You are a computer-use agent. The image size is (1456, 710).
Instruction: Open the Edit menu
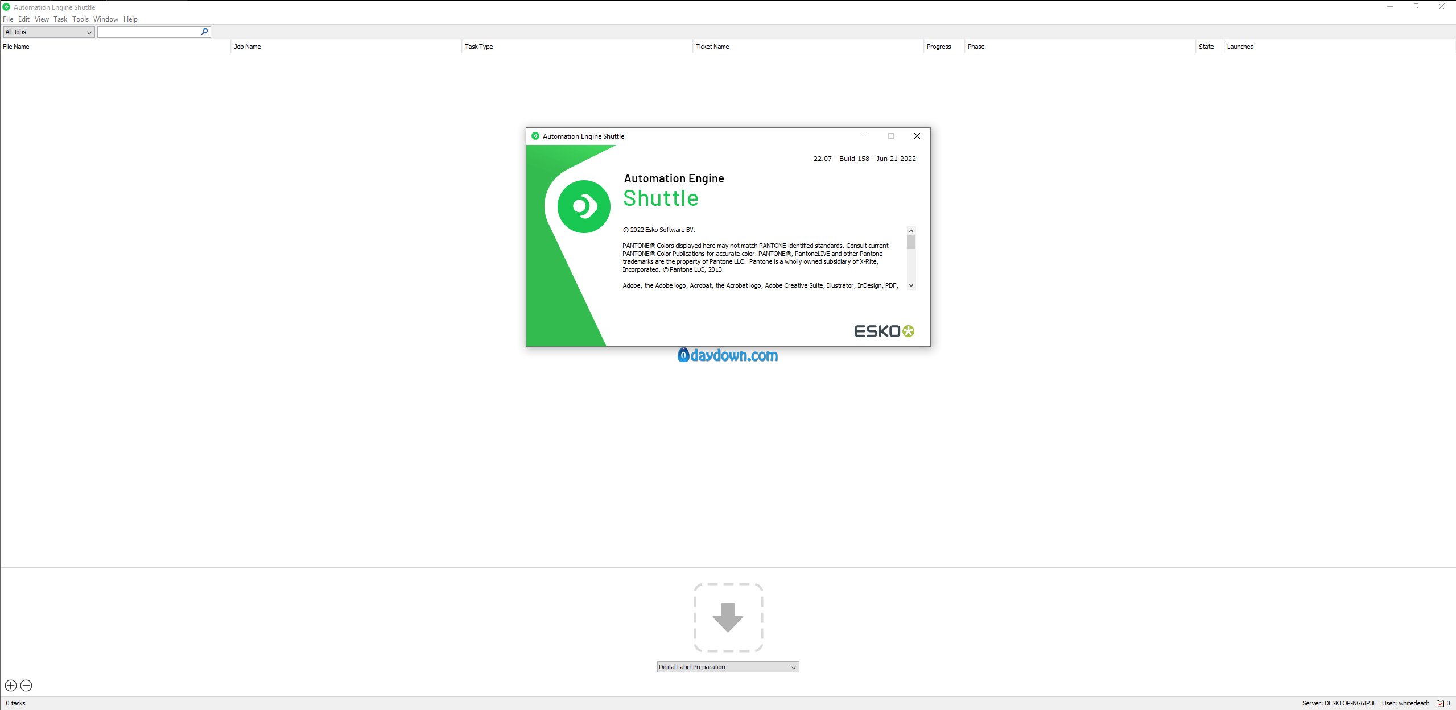(24, 19)
